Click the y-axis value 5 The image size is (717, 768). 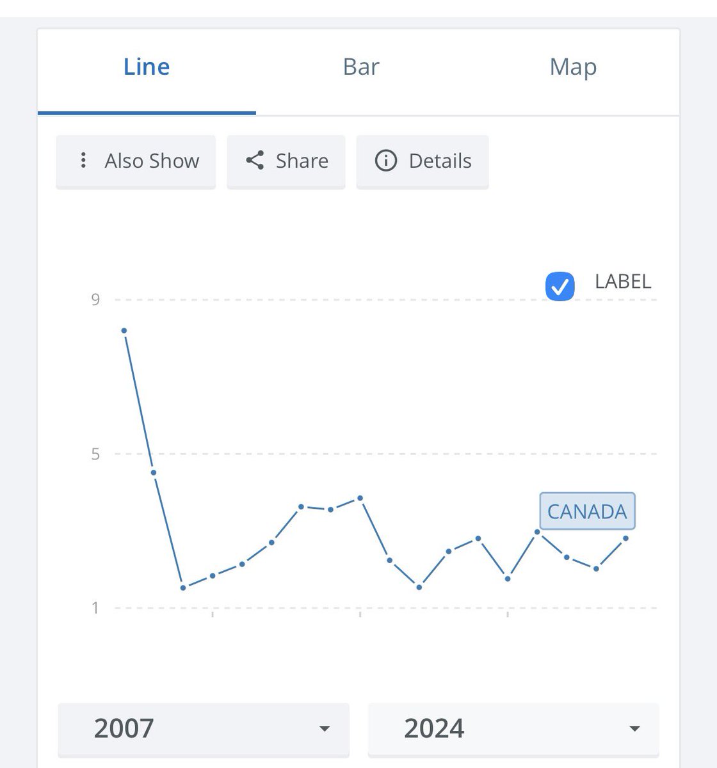pyautogui.click(x=95, y=454)
